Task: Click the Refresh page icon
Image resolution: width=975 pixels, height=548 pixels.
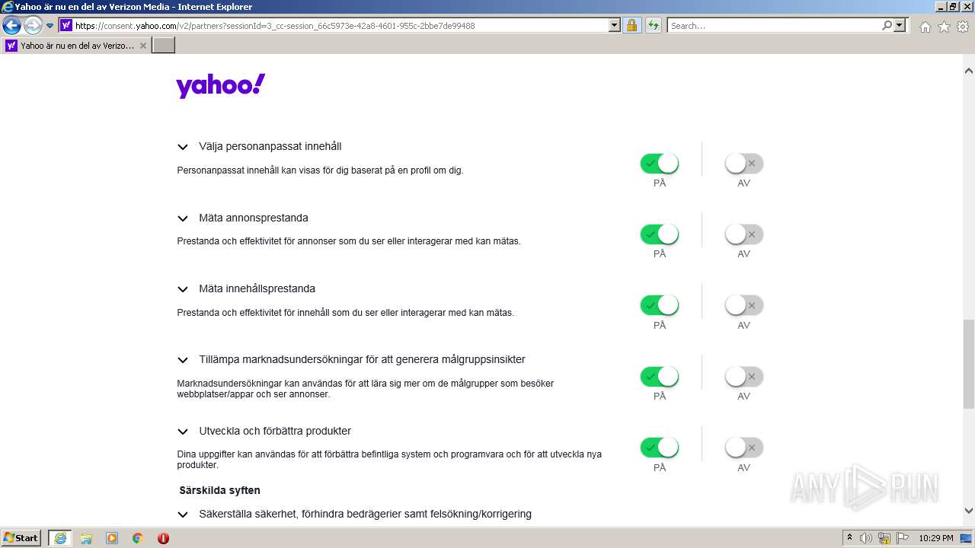Action: pyautogui.click(x=654, y=25)
